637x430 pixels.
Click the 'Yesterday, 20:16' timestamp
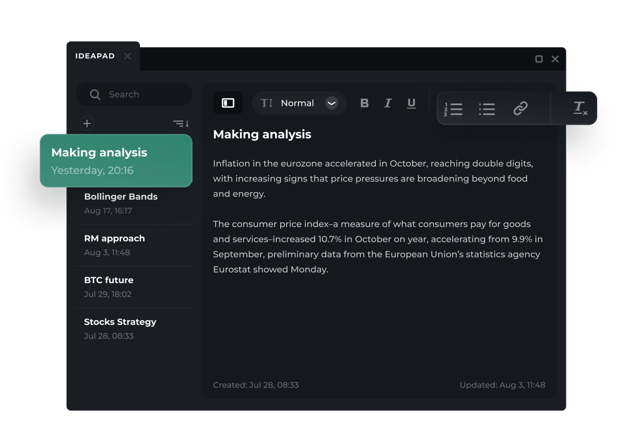coord(92,170)
